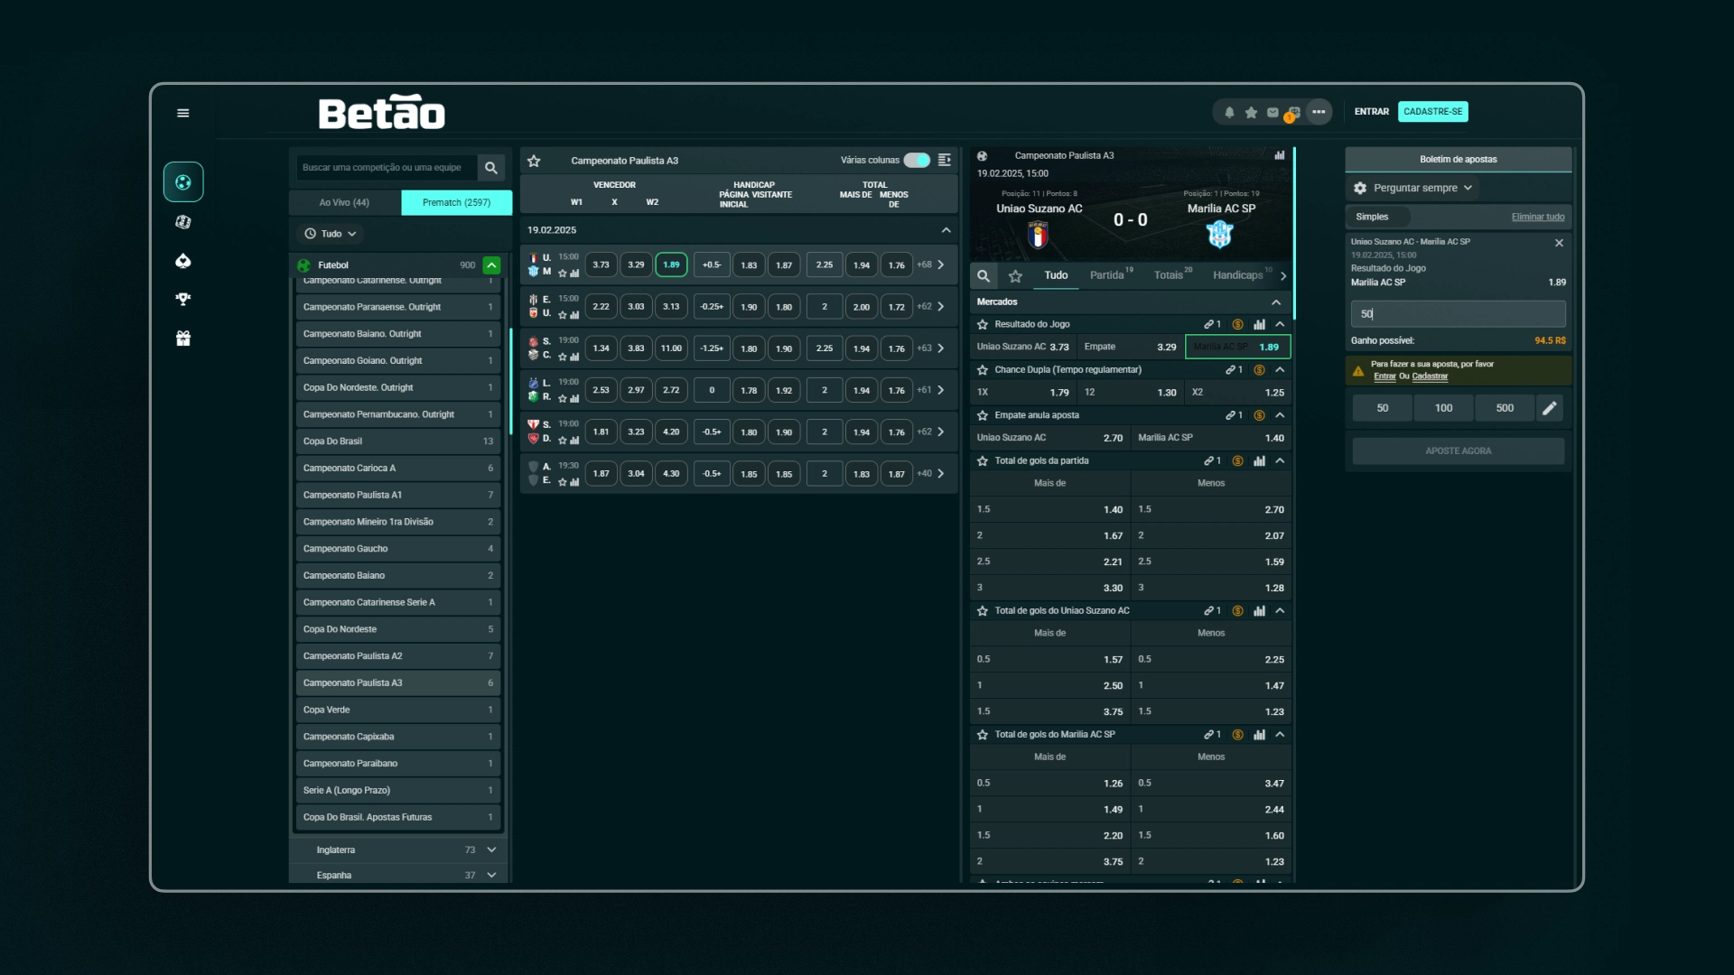Favorite the Empate anula aposta star
The width and height of the screenshot is (1734, 975).
click(983, 415)
